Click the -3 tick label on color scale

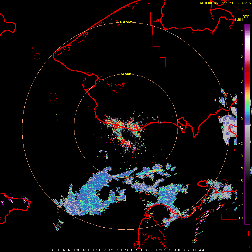click(x=241, y=156)
